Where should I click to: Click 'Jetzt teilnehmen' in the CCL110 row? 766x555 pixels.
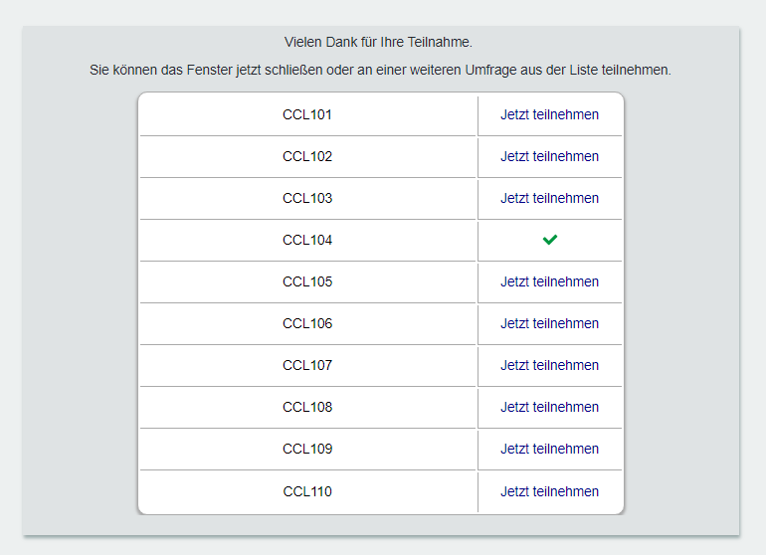pos(549,491)
